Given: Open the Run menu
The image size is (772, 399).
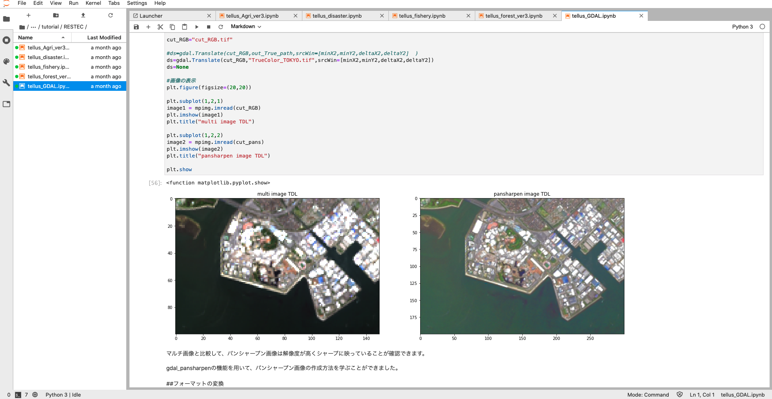Looking at the screenshot, I should pos(74,3).
